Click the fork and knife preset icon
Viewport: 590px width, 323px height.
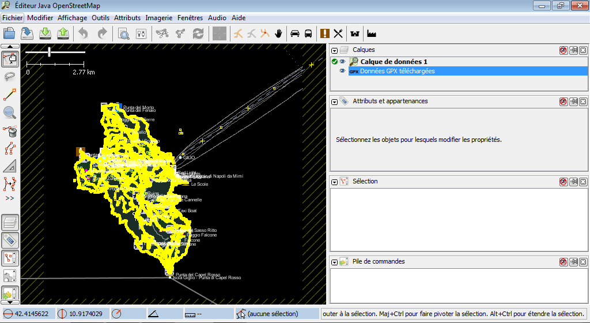(x=338, y=33)
